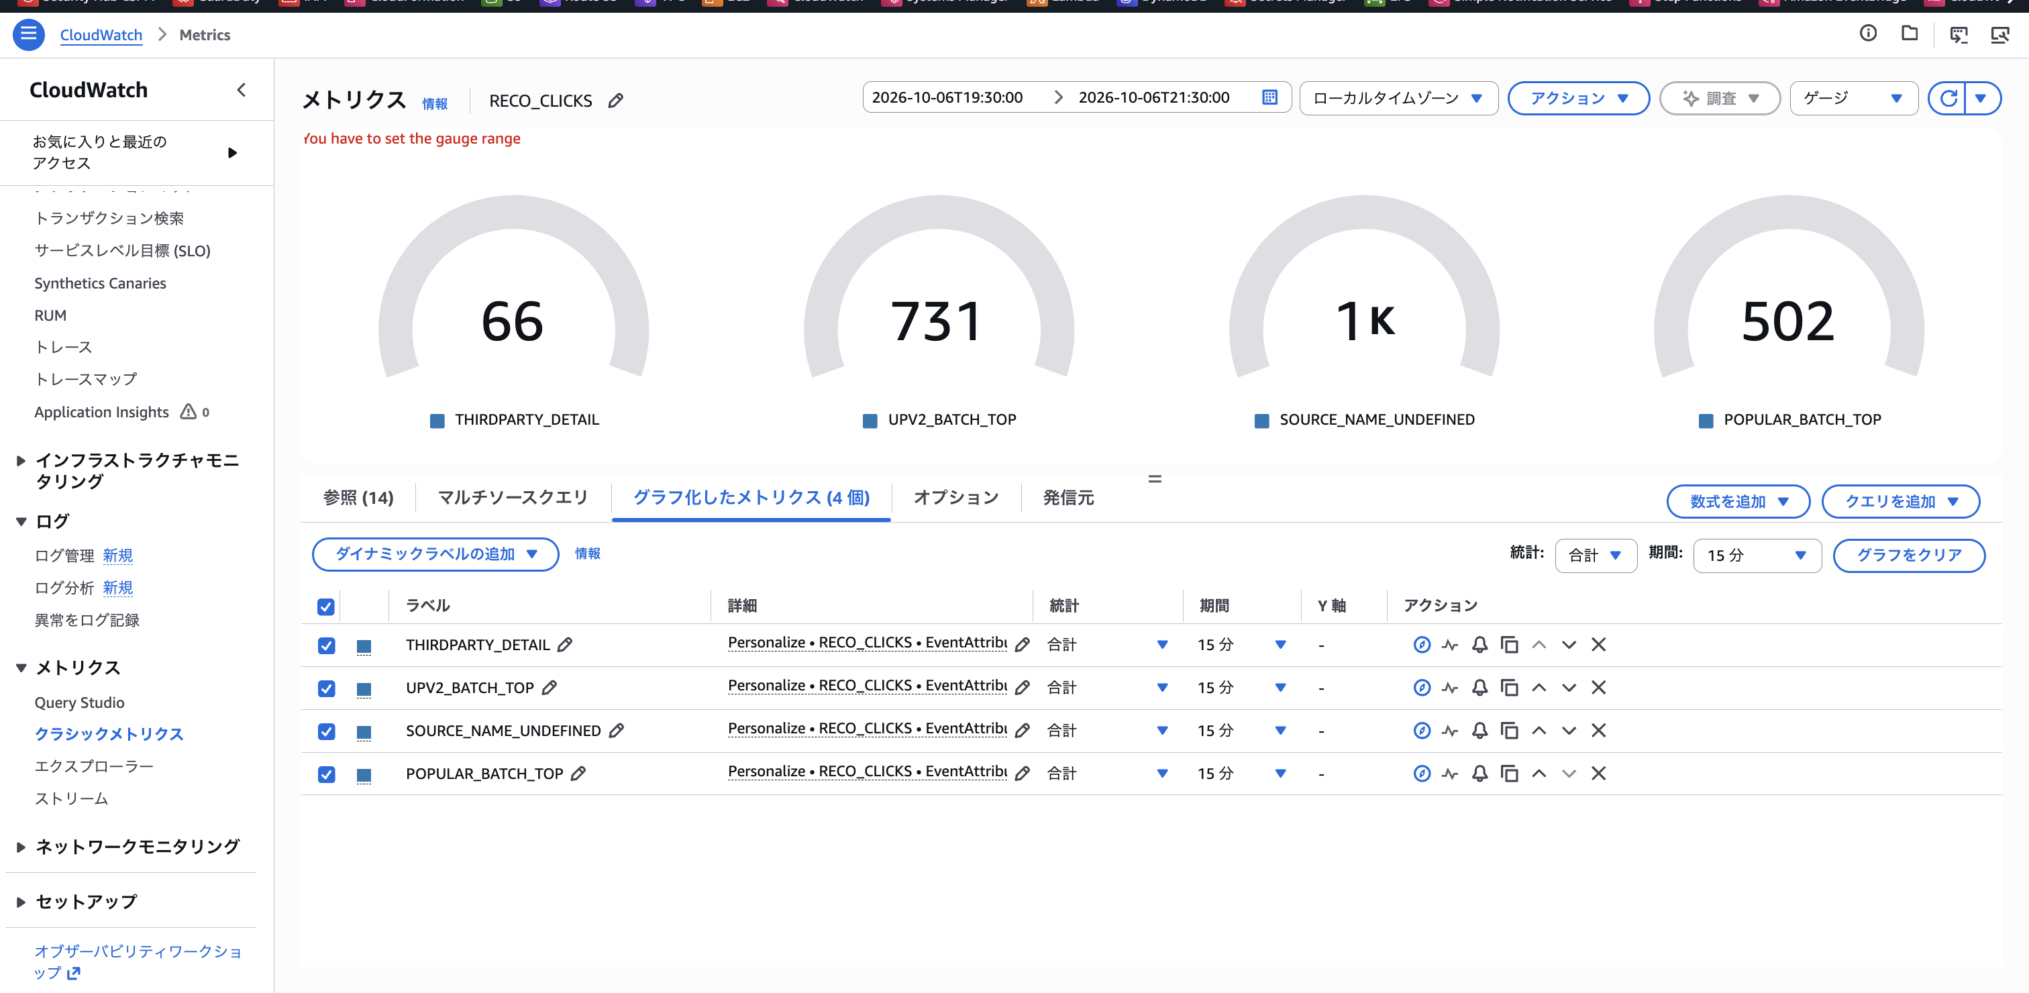Viewport: 2029px width, 993px height.
Task: Uncheck the THIRDPARTY_DETAIL metric checkbox
Action: point(326,645)
